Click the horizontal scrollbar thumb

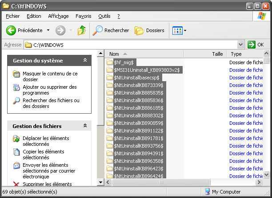point(161,182)
